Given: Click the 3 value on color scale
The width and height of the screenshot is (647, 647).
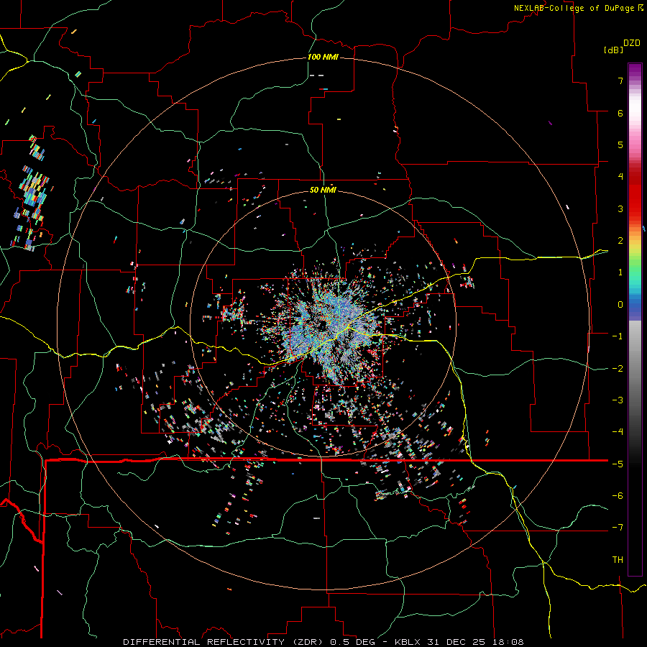Looking at the screenshot, I should click(x=620, y=208).
